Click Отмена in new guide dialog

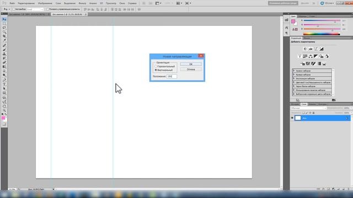click(x=191, y=69)
